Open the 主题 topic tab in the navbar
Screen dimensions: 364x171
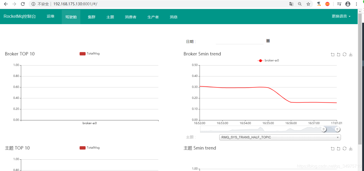(110, 17)
